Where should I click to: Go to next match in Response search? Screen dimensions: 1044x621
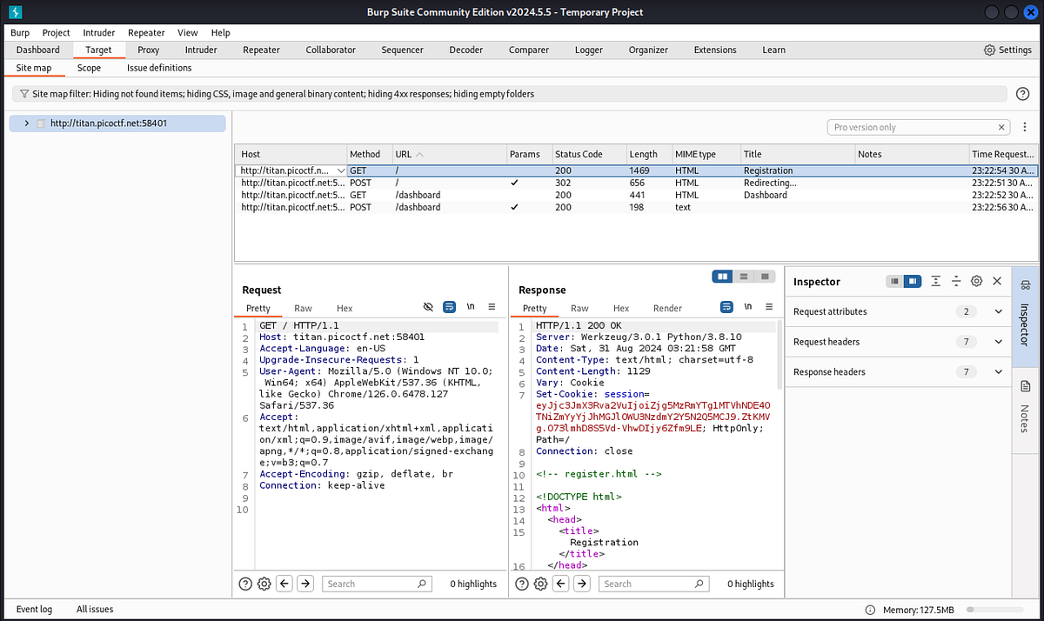pyautogui.click(x=581, y=584)
